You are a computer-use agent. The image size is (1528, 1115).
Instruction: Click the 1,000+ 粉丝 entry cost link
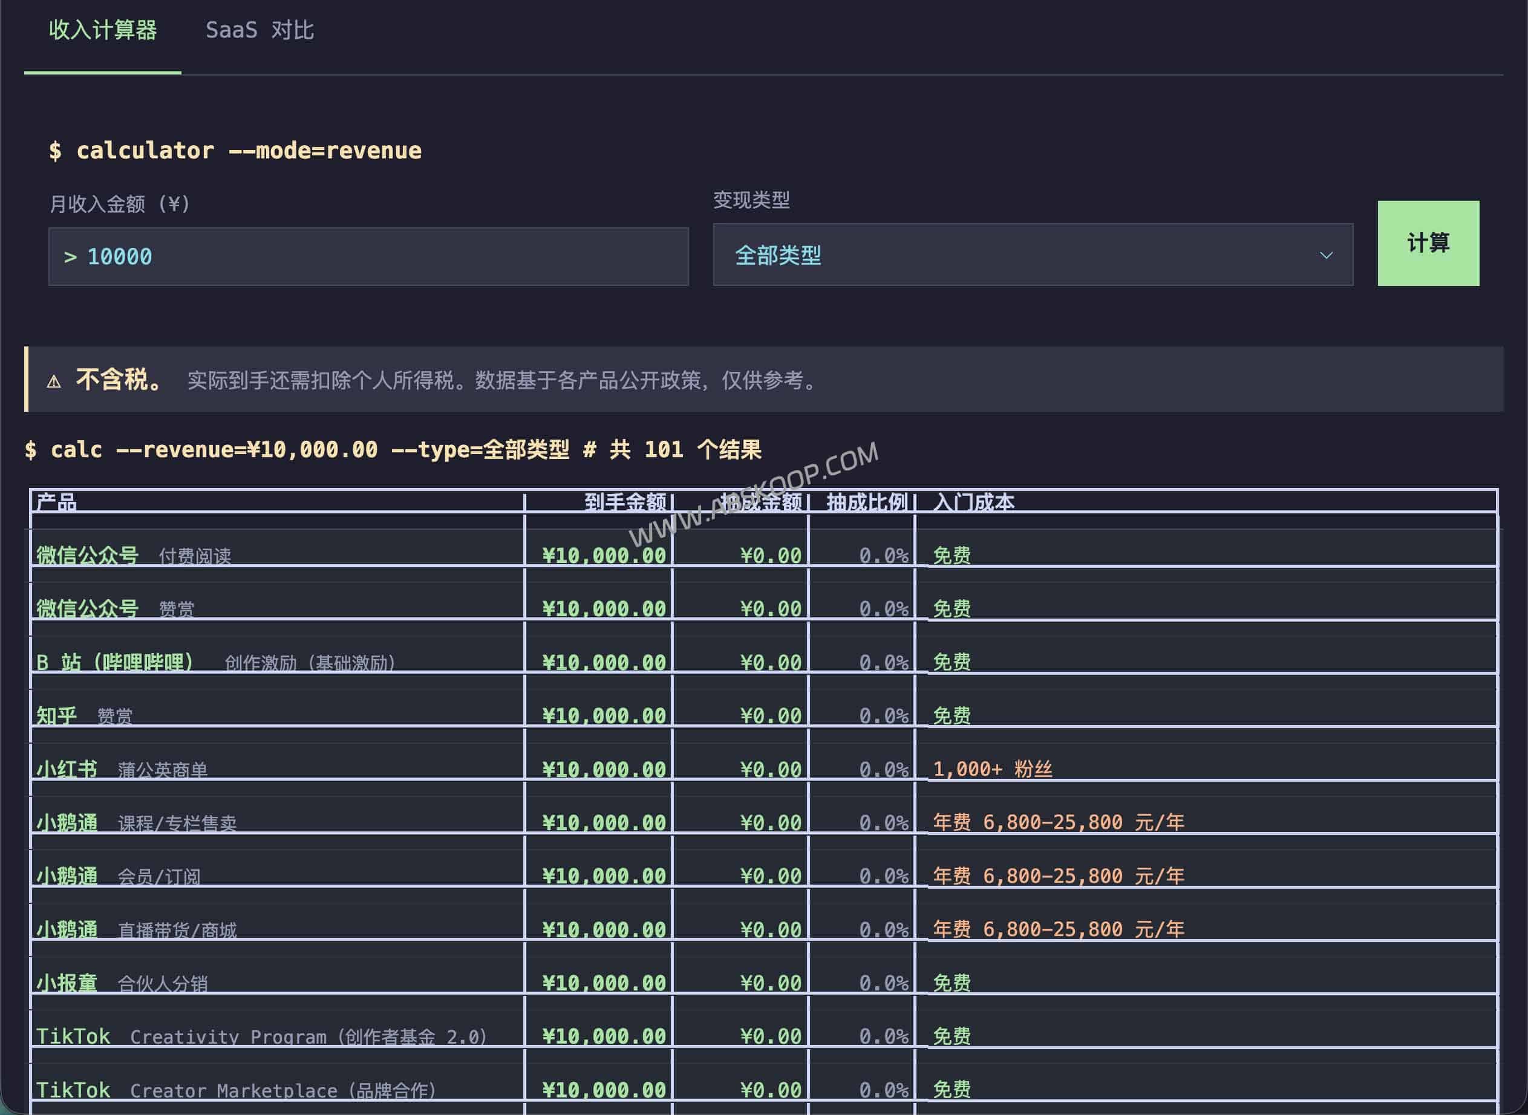click(x=993, y=769)
